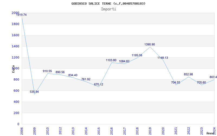Click the data label 670.12

pyautogui.click(x=98, y=84)
